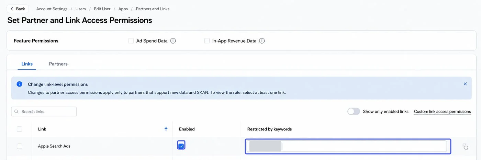
Task: Show In-App Revenue Data info icon
Action: (x=262, y=41)
